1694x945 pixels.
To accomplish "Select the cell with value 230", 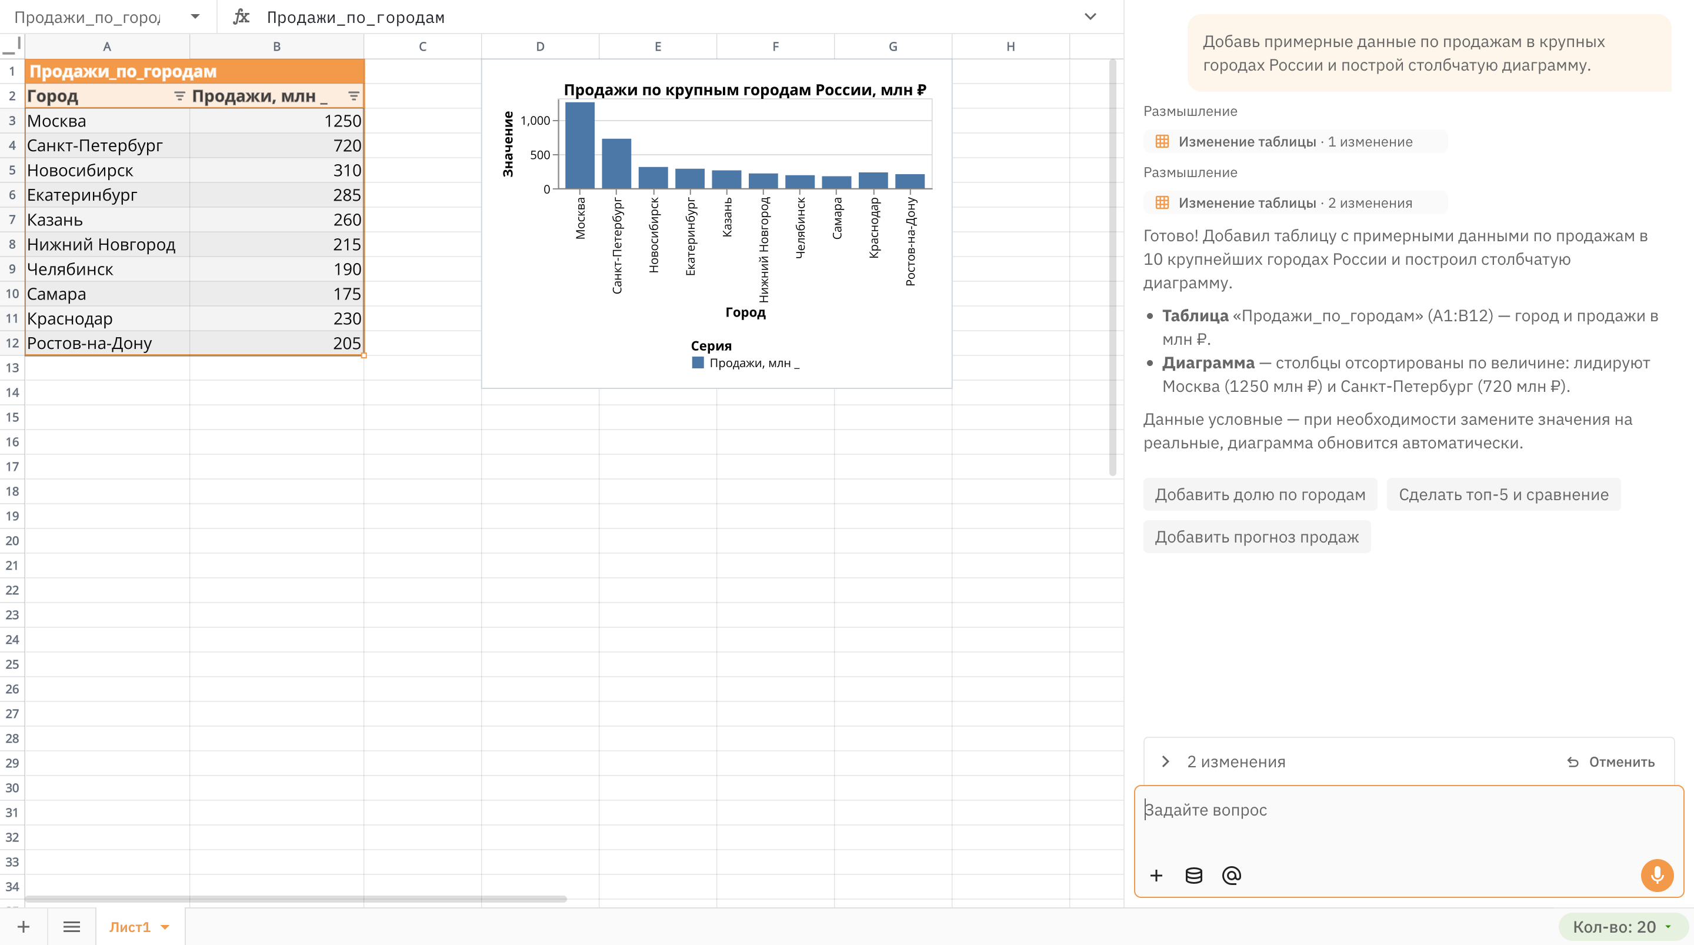I will (277, 318).
